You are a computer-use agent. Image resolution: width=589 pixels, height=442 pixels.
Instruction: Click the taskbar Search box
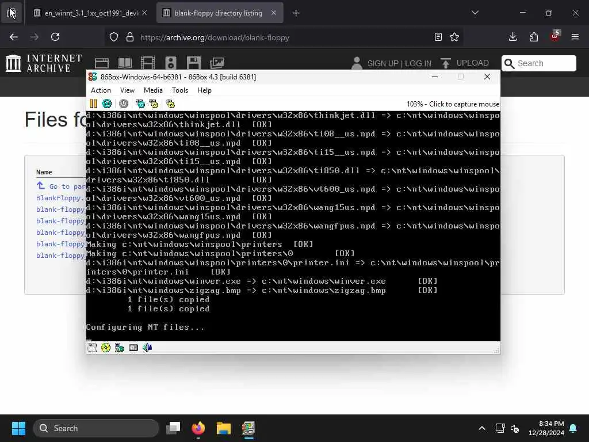coord(96,428)
